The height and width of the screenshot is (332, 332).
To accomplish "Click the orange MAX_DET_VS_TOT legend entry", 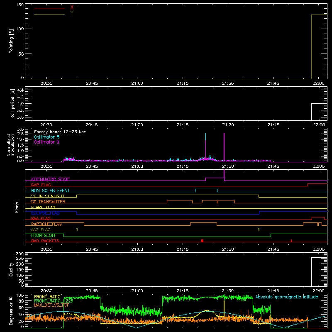I will (51, 305).
